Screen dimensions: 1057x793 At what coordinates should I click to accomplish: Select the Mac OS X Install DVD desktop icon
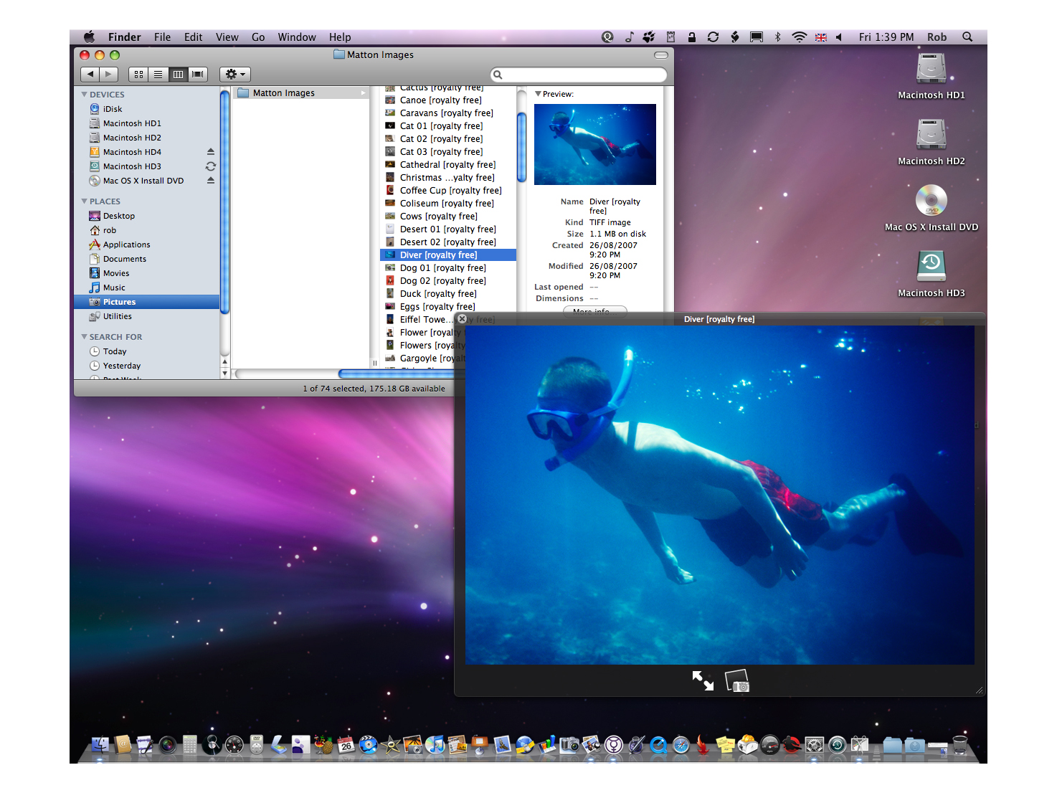(x=932, y=201)
